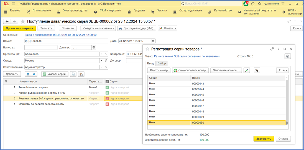The image size is (304, 150).
Task: Add document to favorites with the star
Action: coord(23,21)
